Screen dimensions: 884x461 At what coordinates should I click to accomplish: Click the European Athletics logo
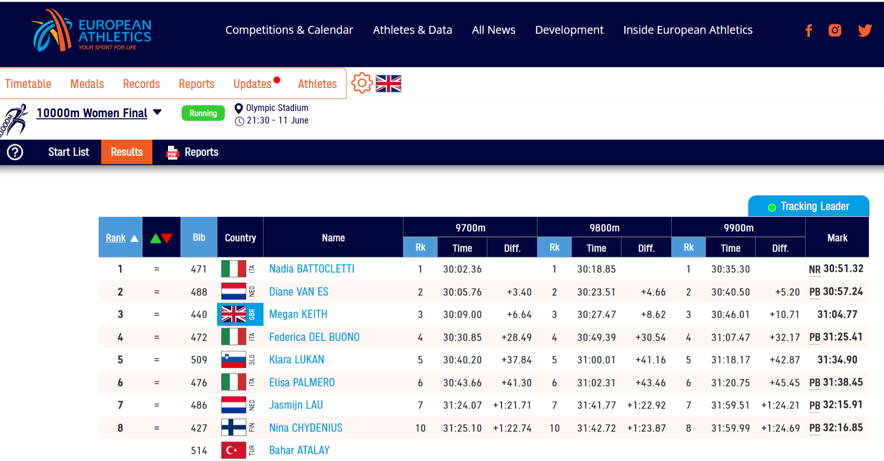(91, 31)
